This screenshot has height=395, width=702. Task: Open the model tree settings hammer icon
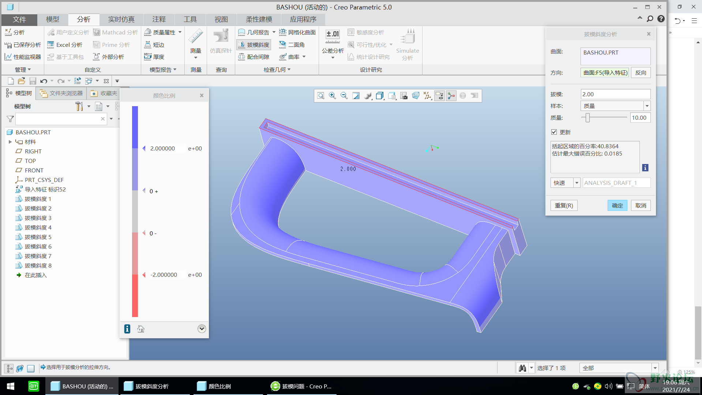coord(79,107)
